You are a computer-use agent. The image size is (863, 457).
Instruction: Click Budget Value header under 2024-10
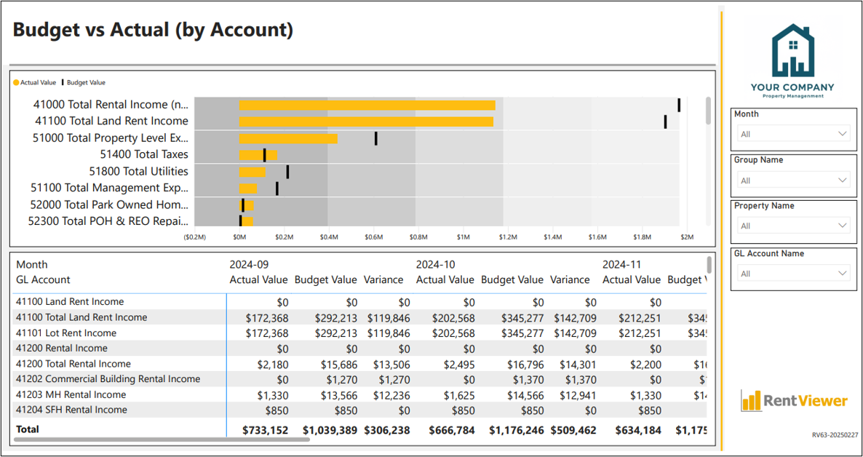point(512,279)
